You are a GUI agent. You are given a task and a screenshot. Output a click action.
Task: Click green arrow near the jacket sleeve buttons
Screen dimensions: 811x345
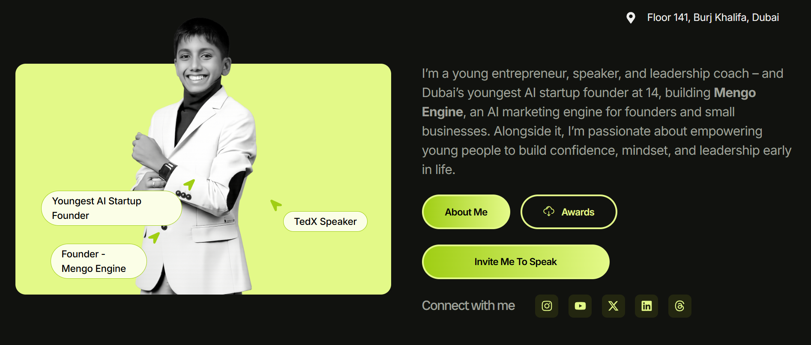click(x=189, y=185)
